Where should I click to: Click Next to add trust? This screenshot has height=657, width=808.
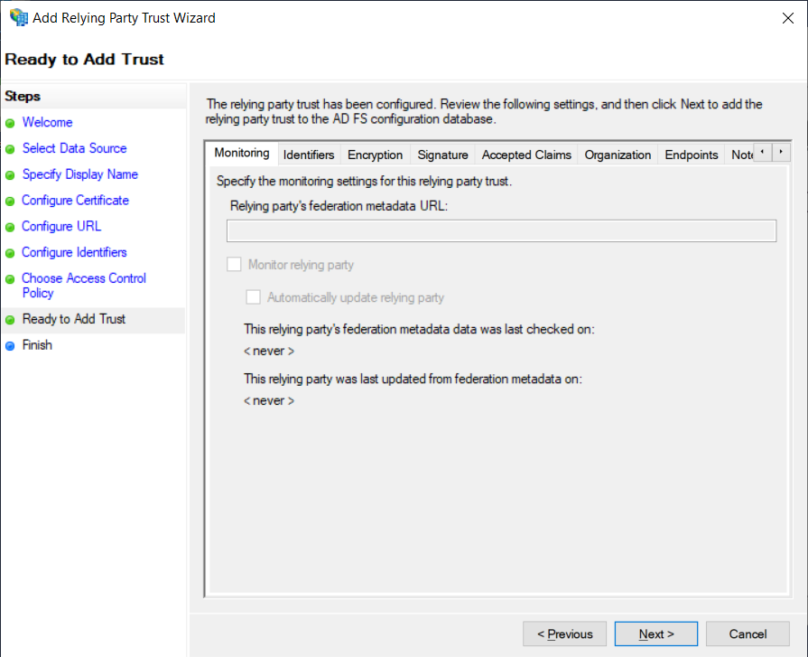(656, 634)
